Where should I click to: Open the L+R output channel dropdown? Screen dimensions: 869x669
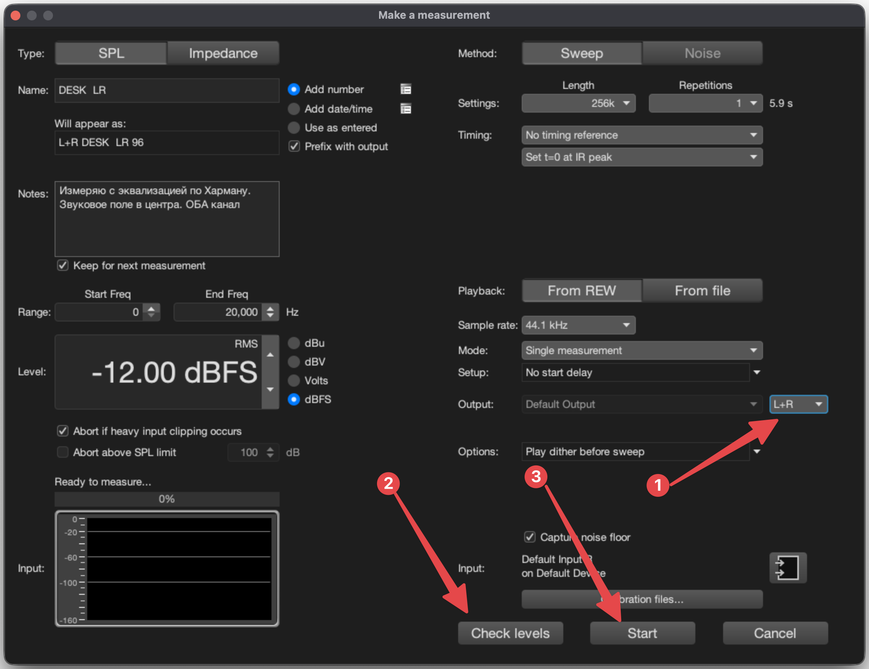(x=798, y=404)
